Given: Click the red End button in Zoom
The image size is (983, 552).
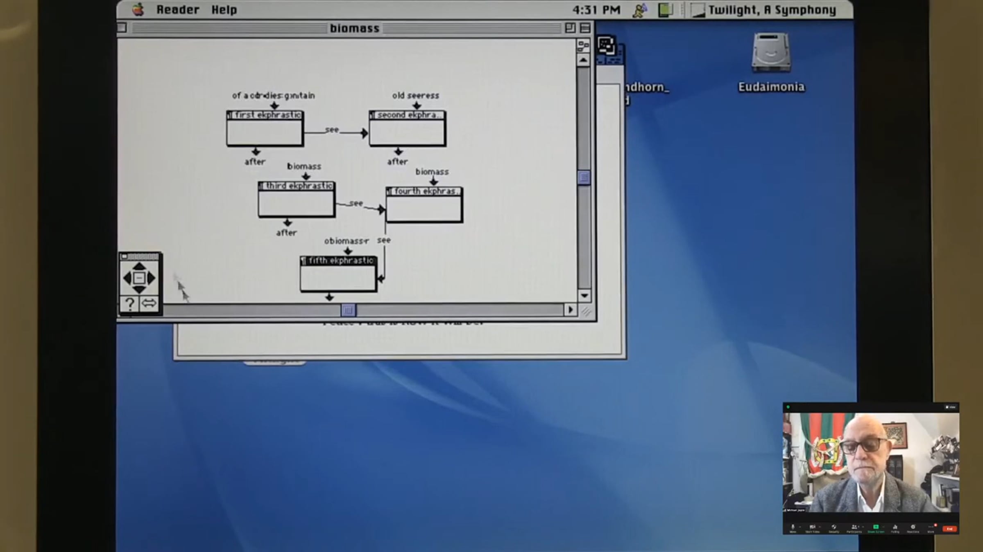Looking at the screenshot, I should pyautogui.click(x=949, y=529).
